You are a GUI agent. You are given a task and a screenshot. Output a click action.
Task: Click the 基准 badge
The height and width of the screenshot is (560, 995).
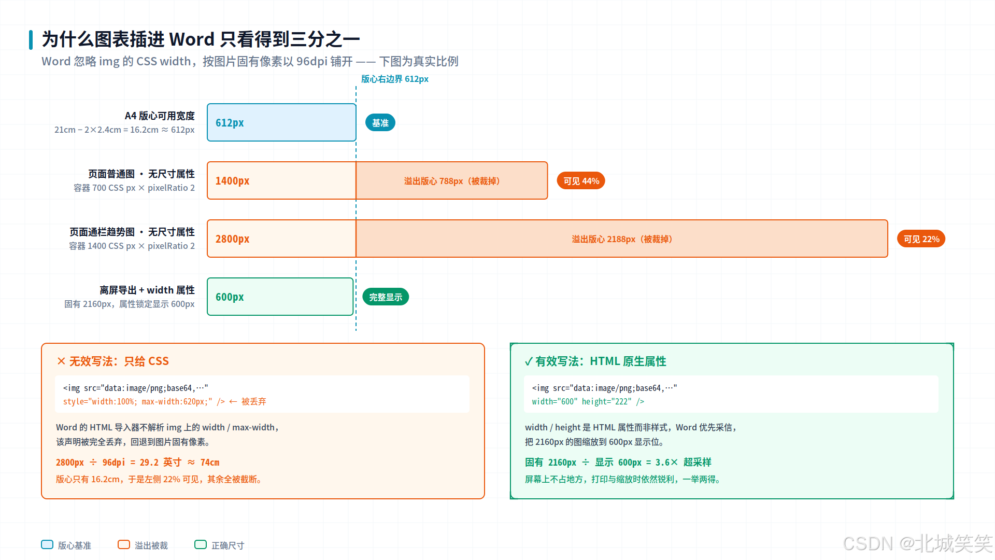coord(380,123)
